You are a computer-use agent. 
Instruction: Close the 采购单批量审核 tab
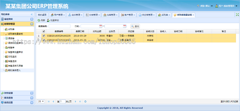coord(193,15)
